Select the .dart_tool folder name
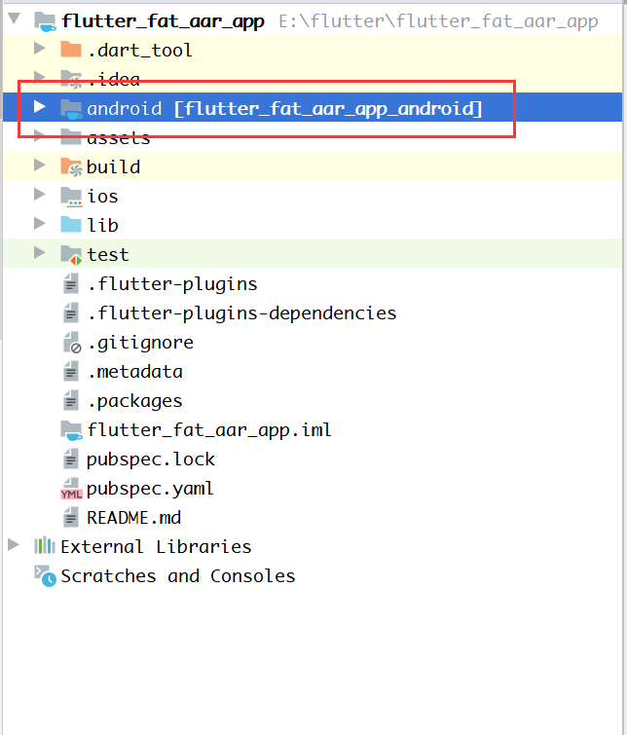The height and width of the screenshot is (735, 627). tap(140, 50)
